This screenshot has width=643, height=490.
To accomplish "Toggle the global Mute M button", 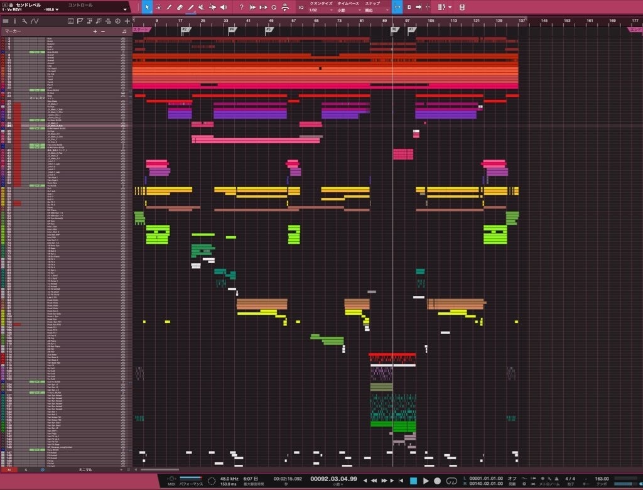I will point(9,469).
